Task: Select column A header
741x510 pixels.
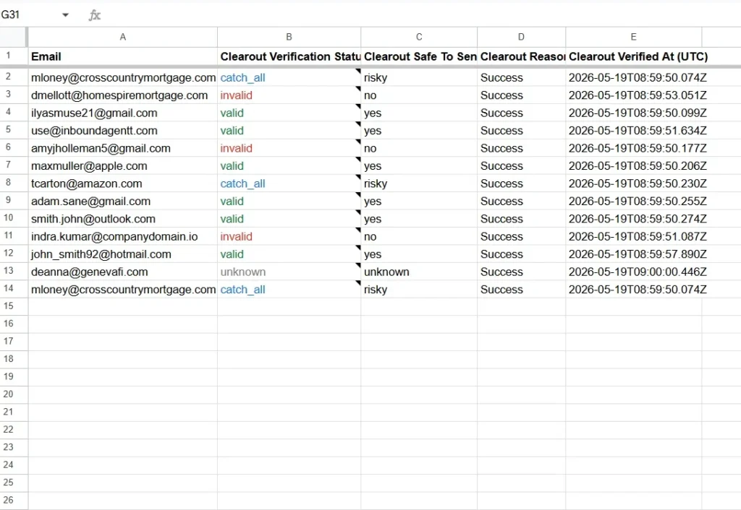Action: (x=123, y=37)
